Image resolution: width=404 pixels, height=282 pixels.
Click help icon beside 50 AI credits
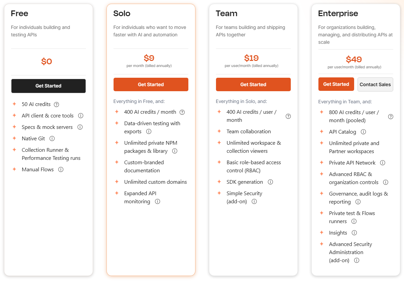pyautogui.click(x=56, y=104)
